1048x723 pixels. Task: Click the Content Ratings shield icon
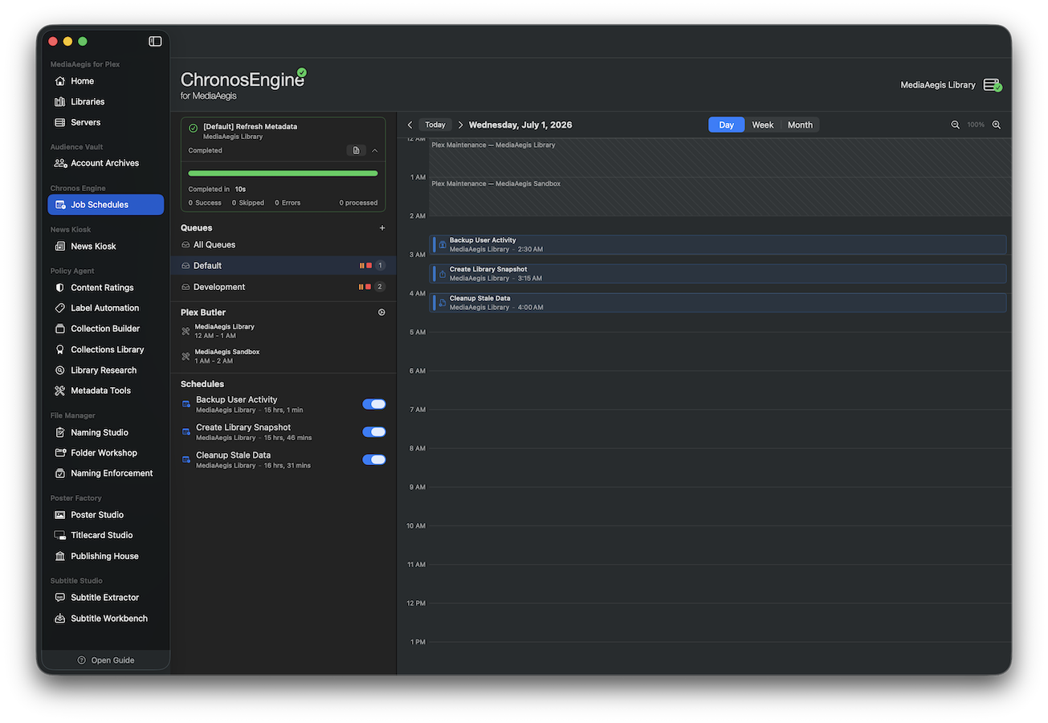click(x=59, y=288)
